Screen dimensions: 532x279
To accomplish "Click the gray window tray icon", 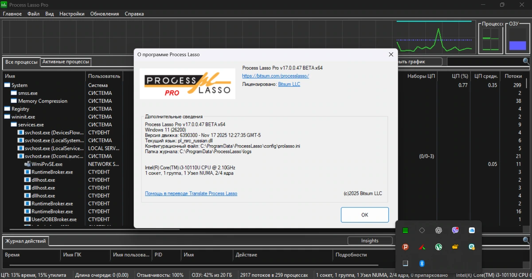I will pyautogui.click(x=405, y=263).
